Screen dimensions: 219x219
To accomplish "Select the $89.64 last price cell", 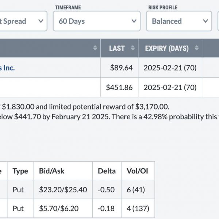I will pyautogui.click(x=119, y=68).
